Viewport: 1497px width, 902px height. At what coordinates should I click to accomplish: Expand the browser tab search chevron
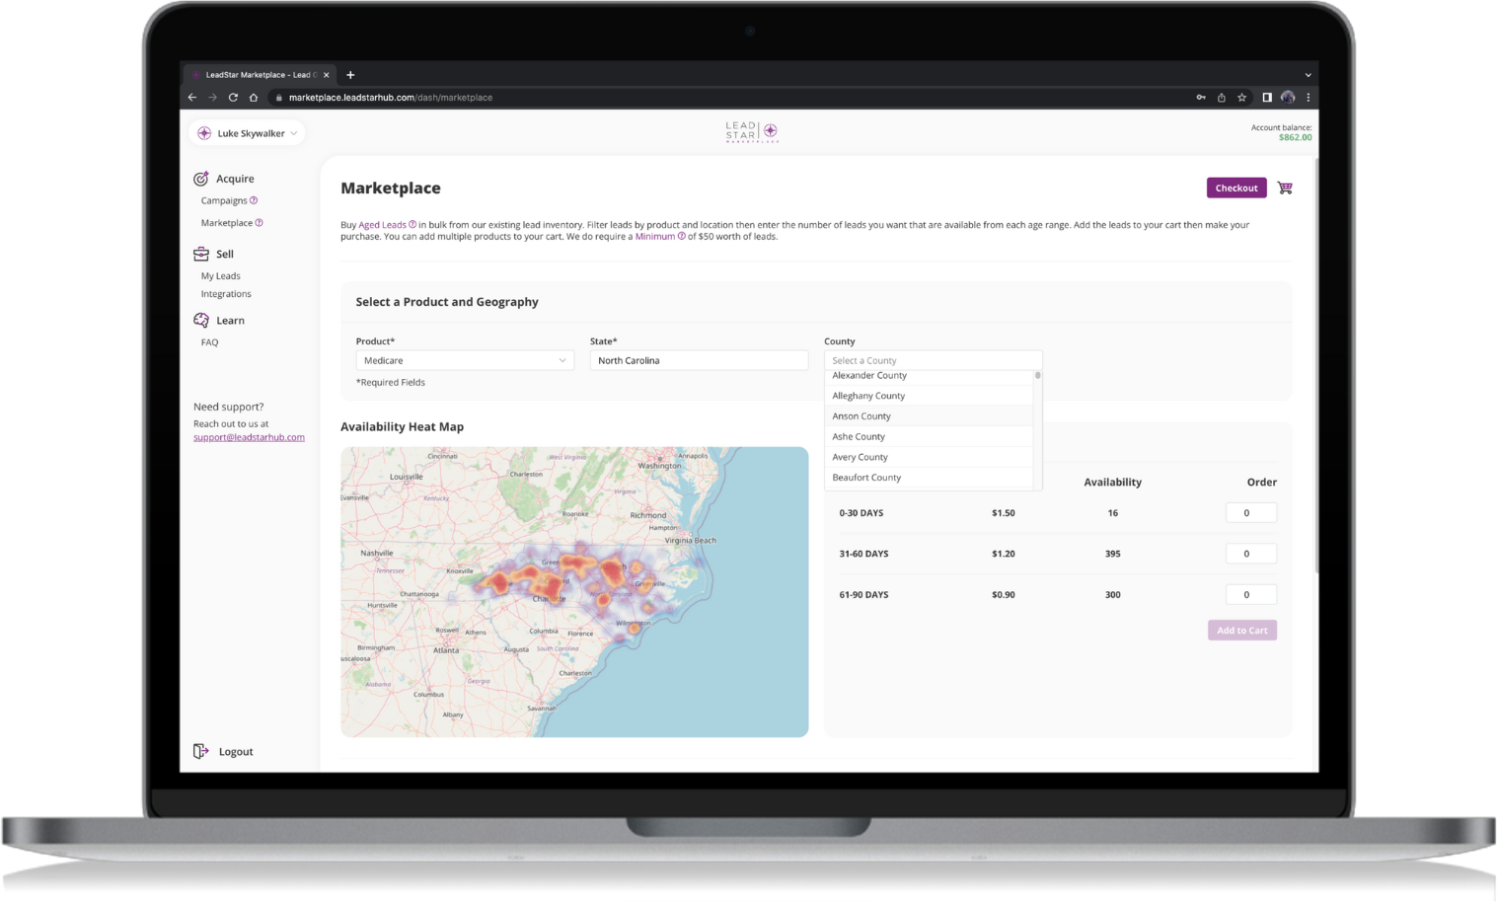point(1309,75)
